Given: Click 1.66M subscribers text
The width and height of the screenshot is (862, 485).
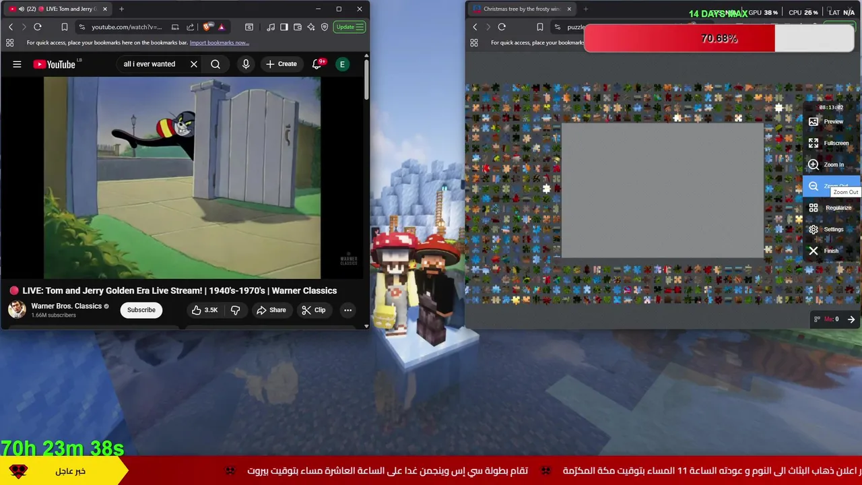Looking at the screenshot, I should pyautogui.click(x=53, y=315).
